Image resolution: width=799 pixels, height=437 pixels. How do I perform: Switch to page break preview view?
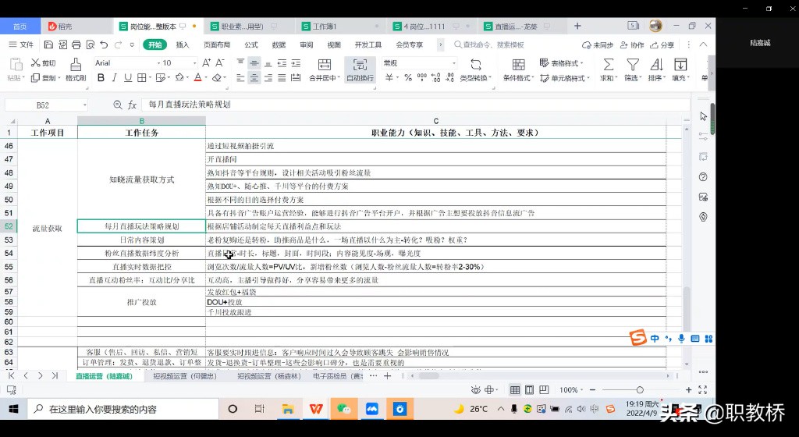coord(544,389)
